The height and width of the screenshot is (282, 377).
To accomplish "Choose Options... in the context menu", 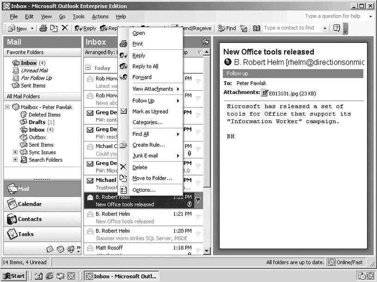I will pyautogui.click(x=150, y=190).
